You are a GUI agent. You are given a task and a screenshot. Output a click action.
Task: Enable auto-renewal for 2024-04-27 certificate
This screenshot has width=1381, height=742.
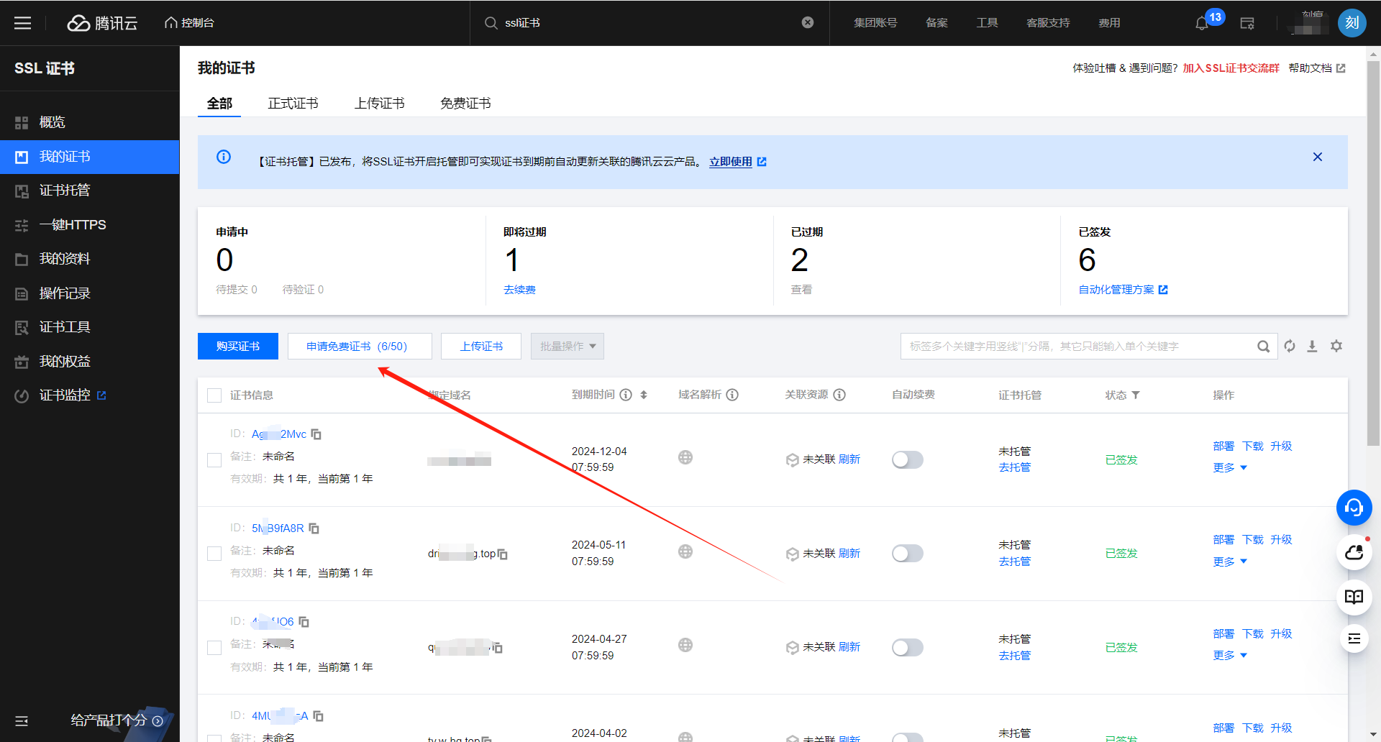(x=908, y=647)
